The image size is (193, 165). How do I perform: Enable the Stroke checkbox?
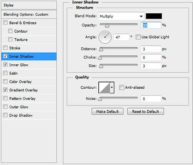pos(5,48)
